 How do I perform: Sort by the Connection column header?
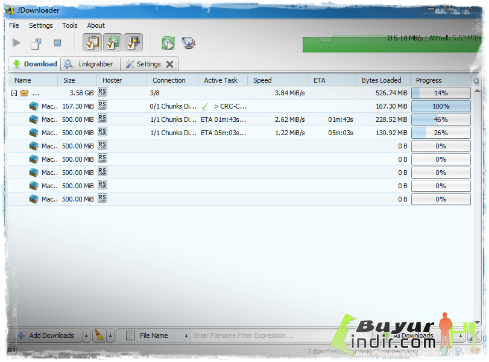click(172, 80)
